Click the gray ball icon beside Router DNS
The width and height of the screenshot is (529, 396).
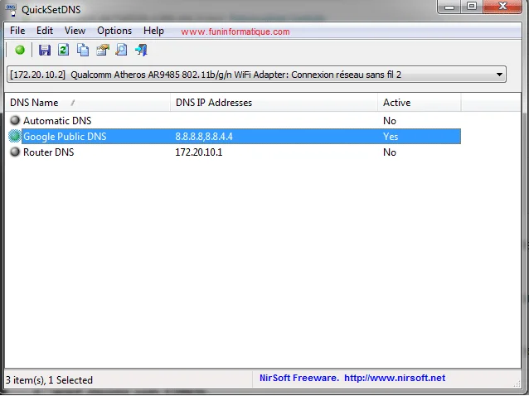pyautogui.click(x=15, y=152)
